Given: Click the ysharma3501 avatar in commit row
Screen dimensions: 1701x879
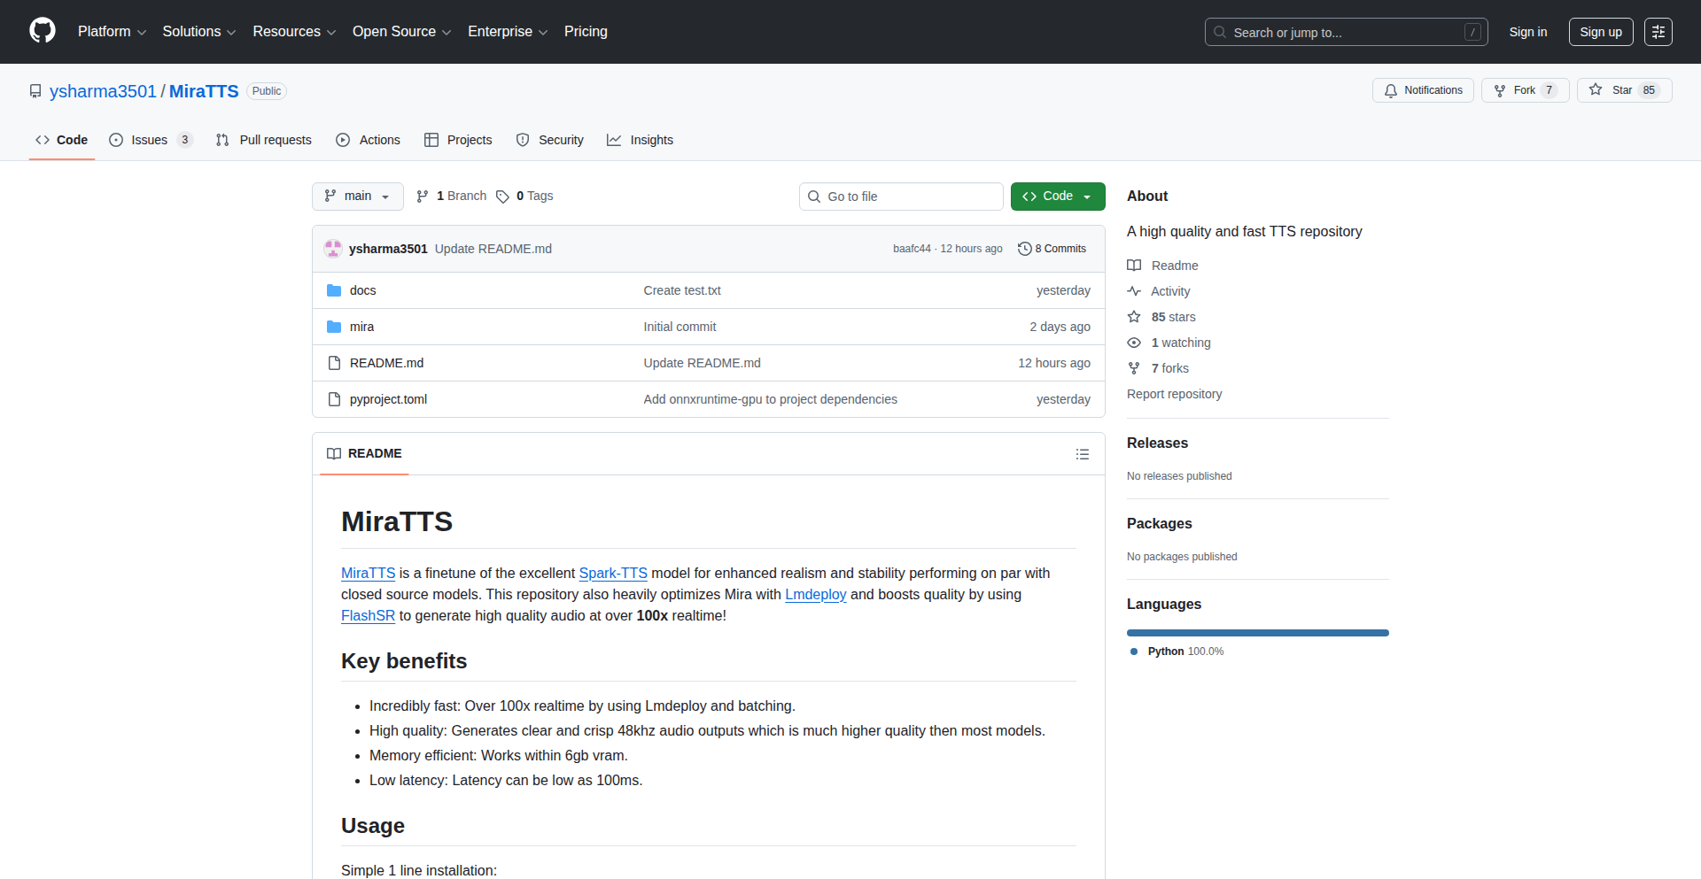Looking at the screenshot, I should coord(333,249).
